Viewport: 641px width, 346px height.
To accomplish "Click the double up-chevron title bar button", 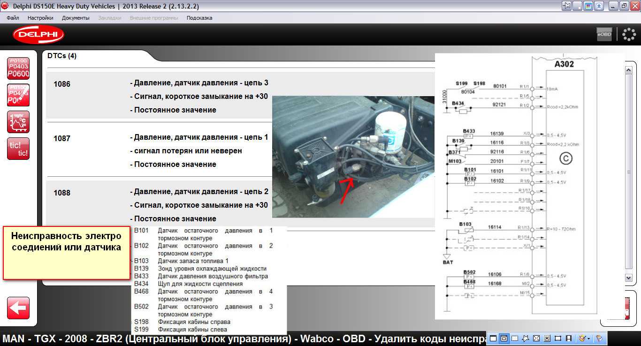I will [x=599, y=6].
